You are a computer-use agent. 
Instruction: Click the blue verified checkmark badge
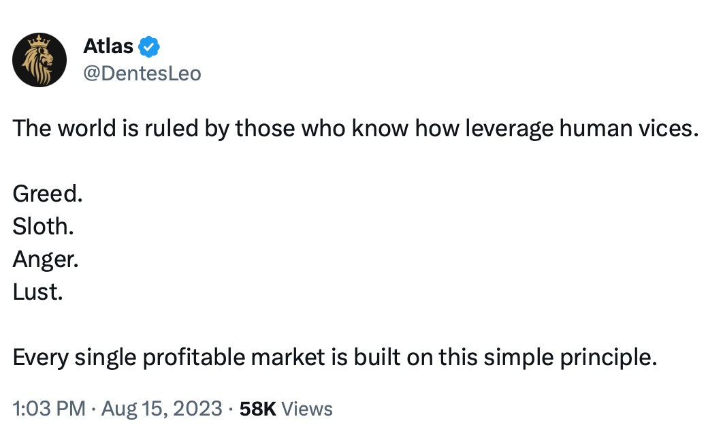tap(149, 46)
